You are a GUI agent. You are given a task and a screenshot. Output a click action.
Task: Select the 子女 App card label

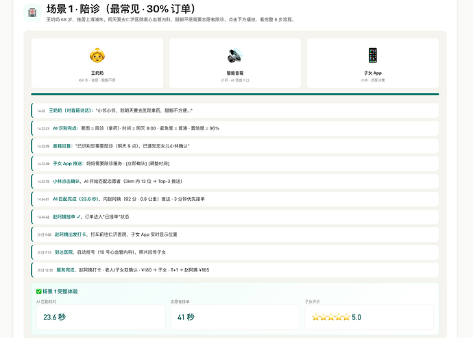(372, 73)
